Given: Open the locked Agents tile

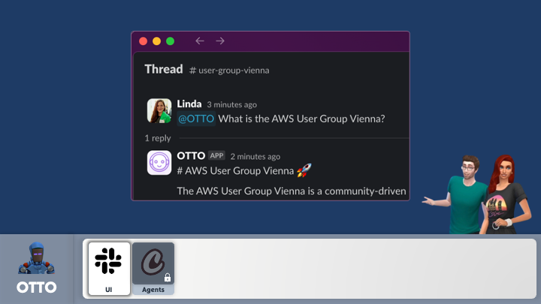Looking at the screenshot, I should click(153, 269).
